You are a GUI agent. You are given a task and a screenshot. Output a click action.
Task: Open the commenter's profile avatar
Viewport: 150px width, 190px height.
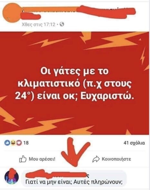coord(12,177)
